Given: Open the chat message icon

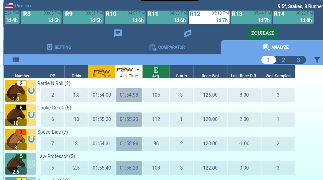Looking at the screenshot, I should [x=118, y=33].
